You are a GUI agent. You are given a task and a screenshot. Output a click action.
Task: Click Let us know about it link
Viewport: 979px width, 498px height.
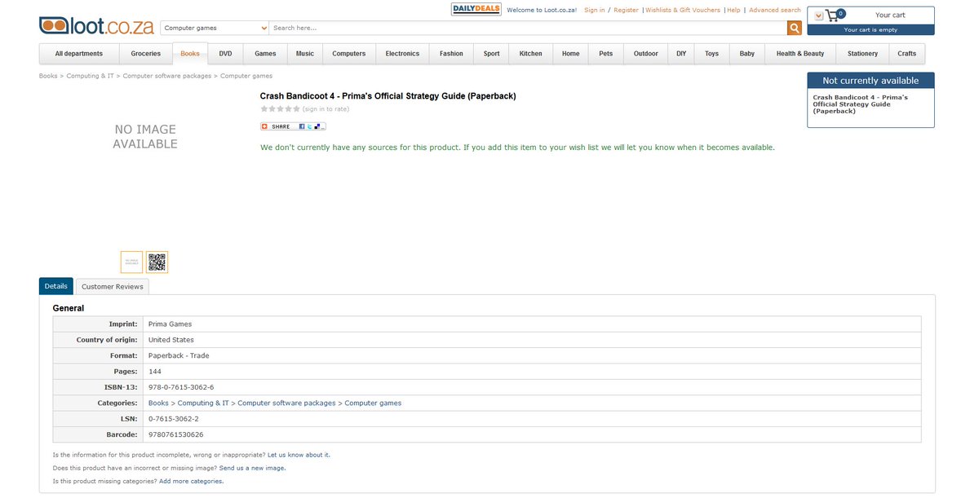299,455
